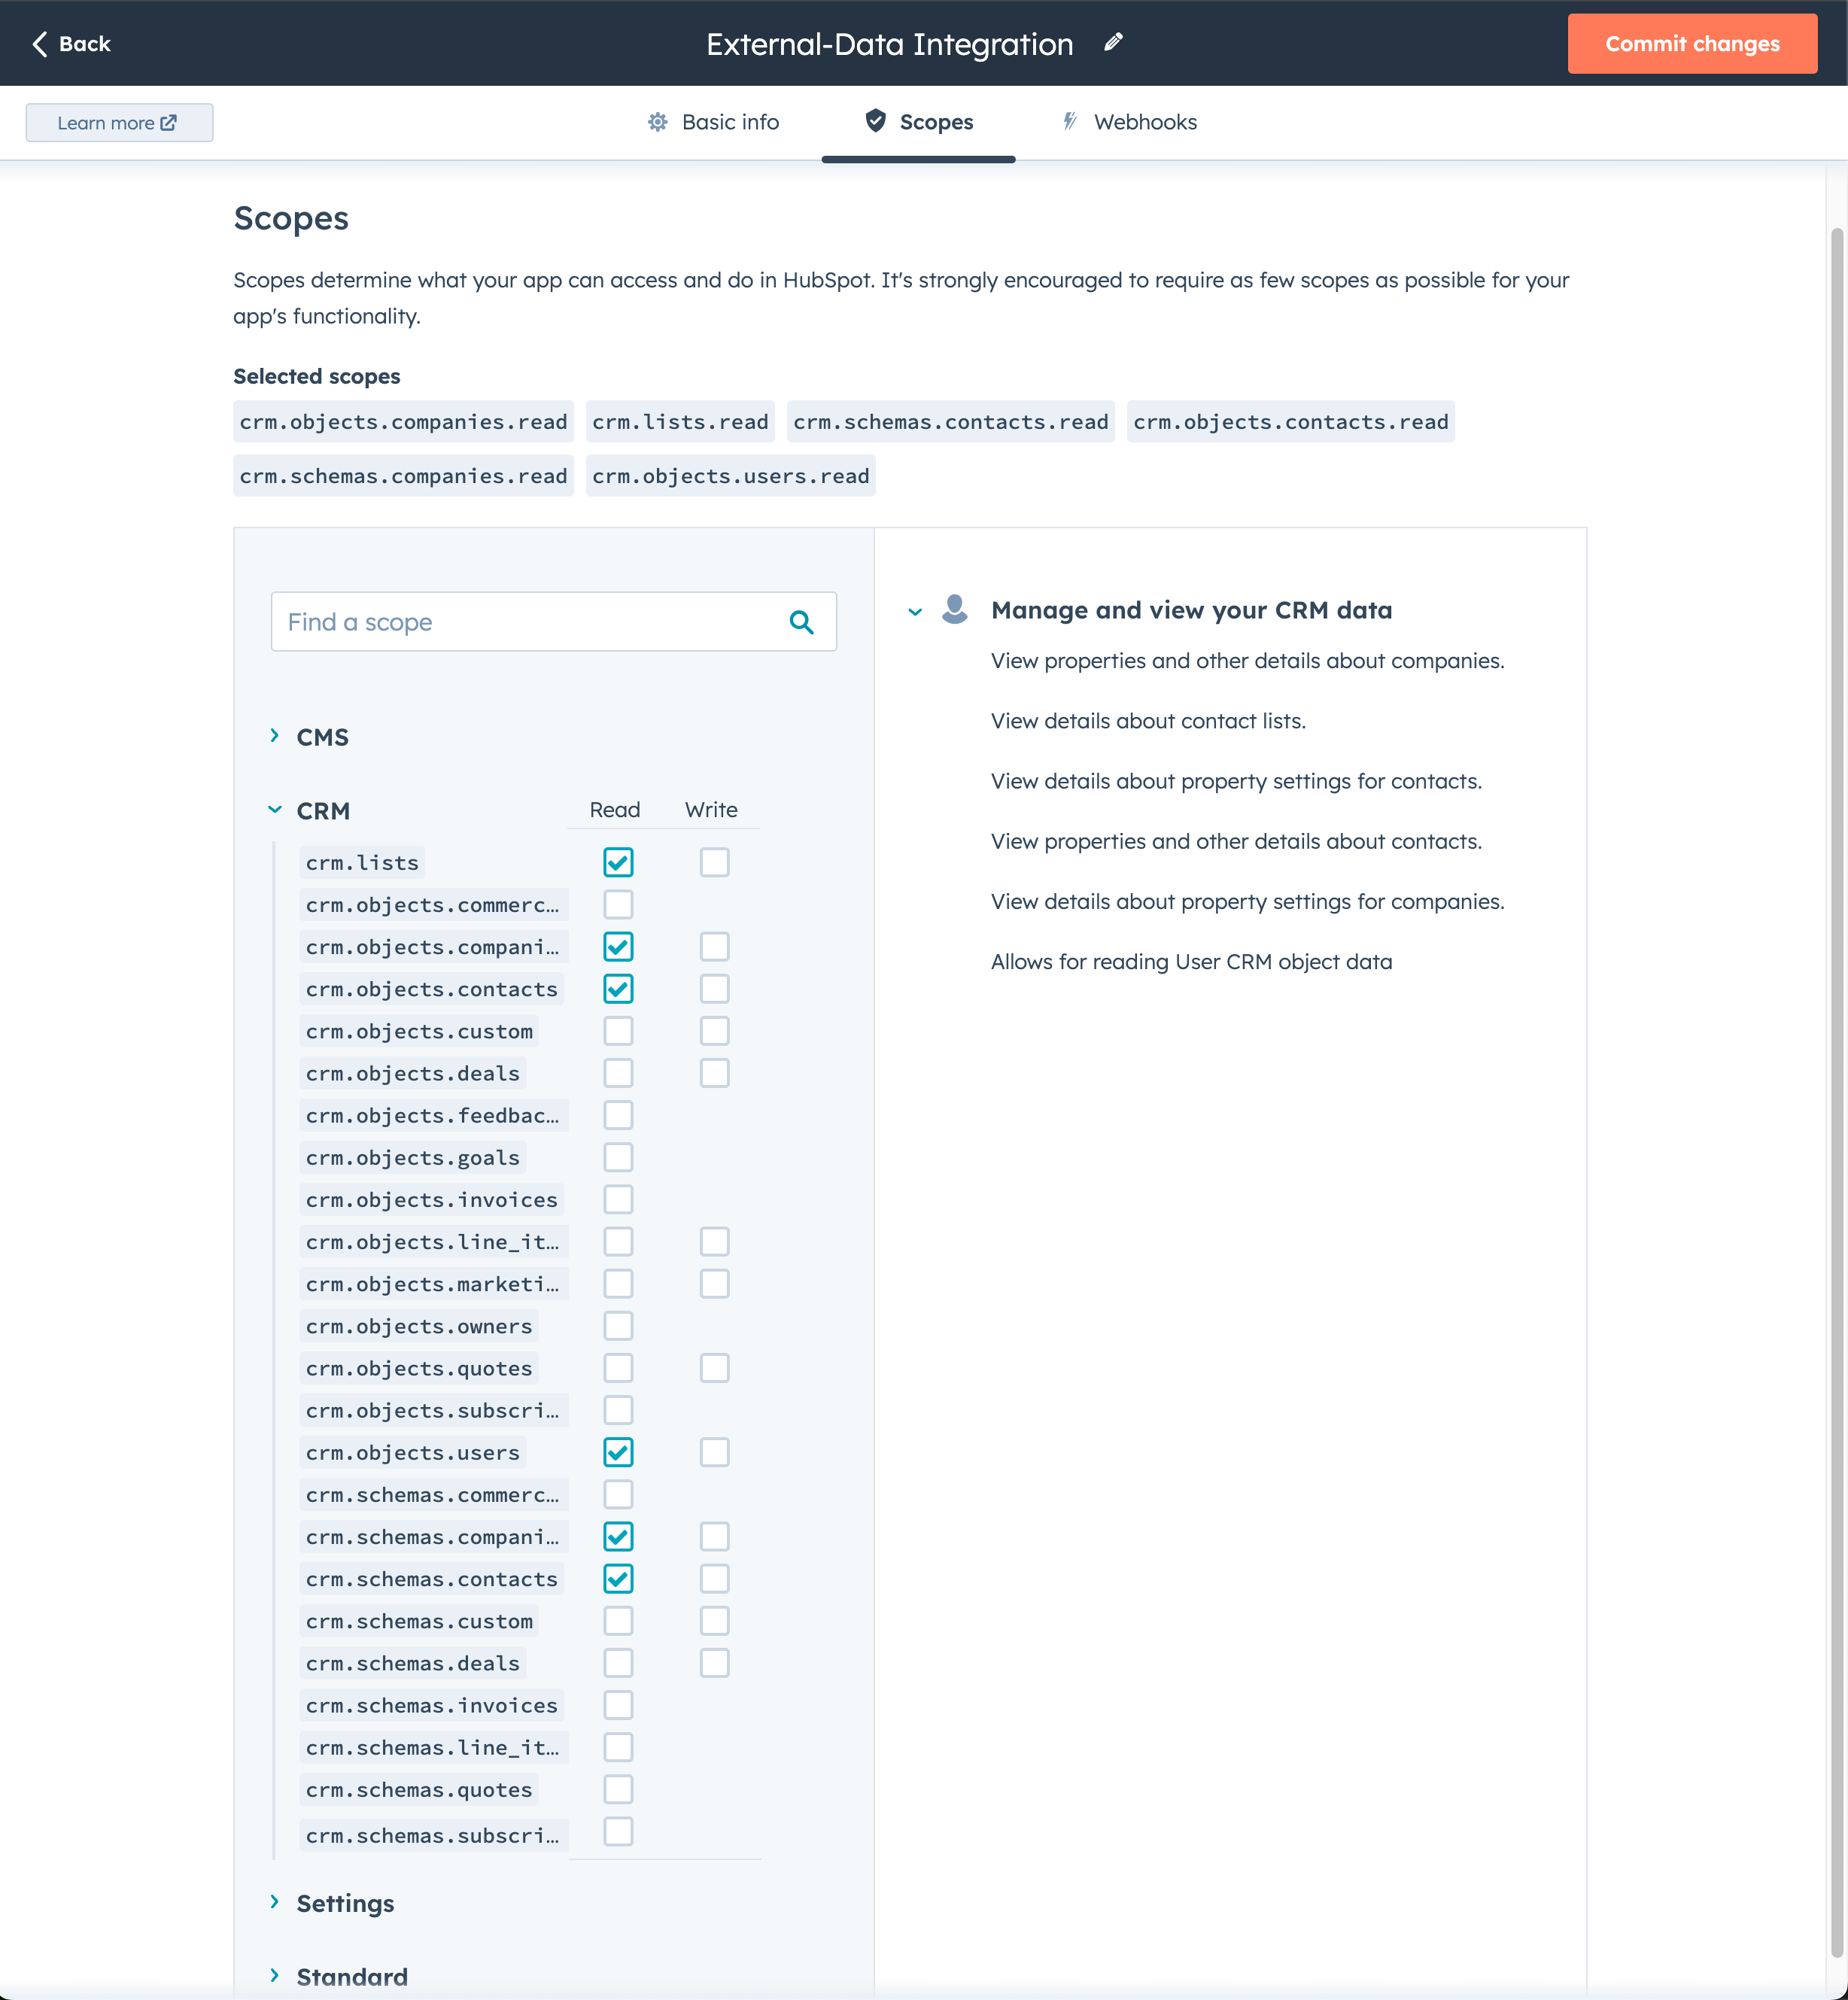Click the lightning icon beside Webhooks

click(1069, 121)
